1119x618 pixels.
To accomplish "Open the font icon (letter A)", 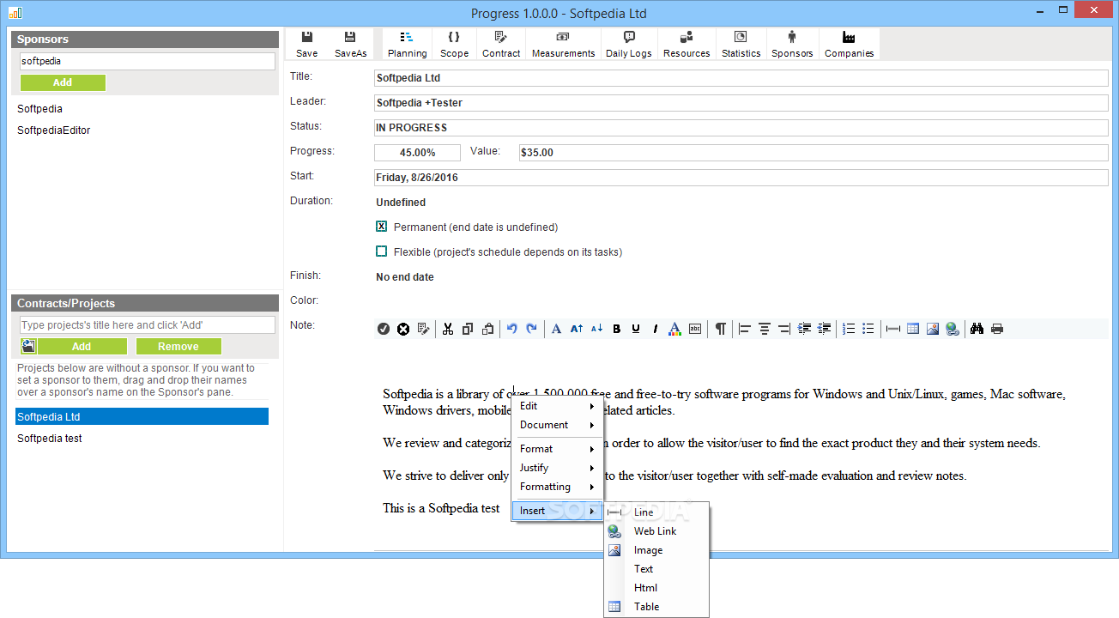I will pyautogui.click(x=556, y=329).
